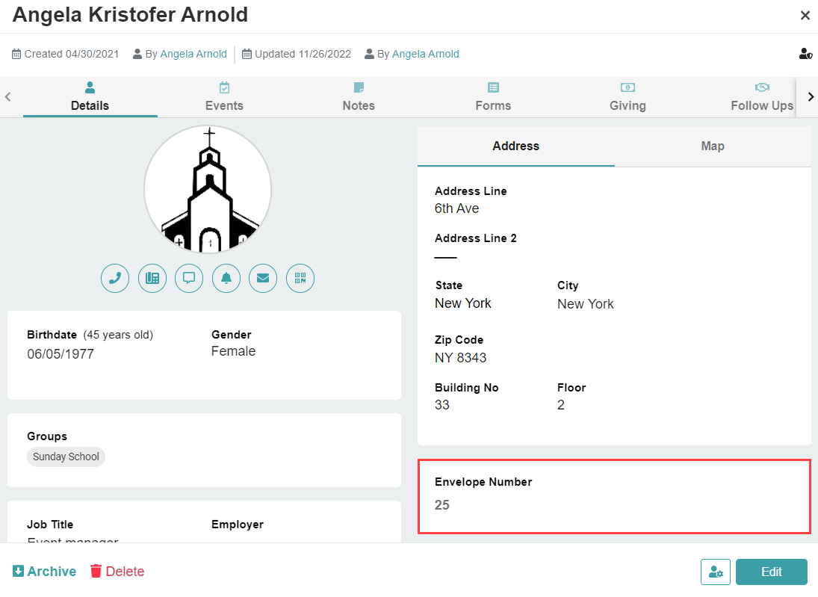Click the Building No value 33
Image resolution: width=818 pixels, height=597 pixels.
[441, 405]
